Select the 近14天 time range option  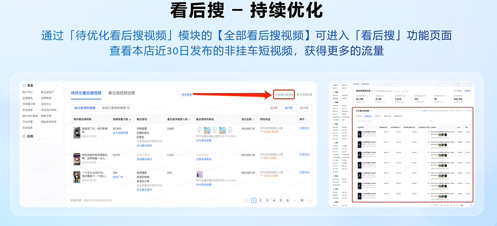tap(303, 108)
